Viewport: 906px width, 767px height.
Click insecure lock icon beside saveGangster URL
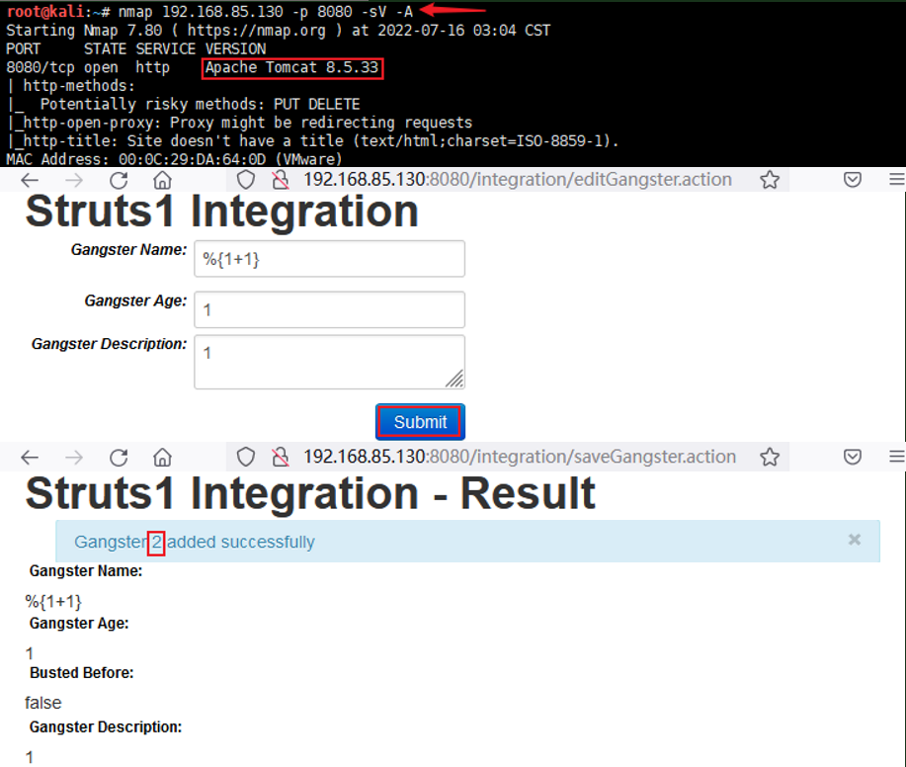[281, 457]
